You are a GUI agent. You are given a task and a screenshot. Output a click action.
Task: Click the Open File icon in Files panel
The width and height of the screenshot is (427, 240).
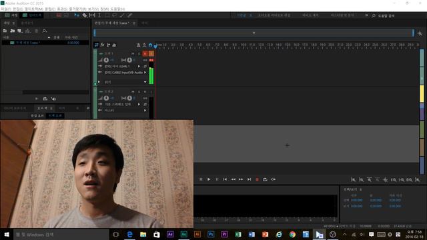(5, 31)
